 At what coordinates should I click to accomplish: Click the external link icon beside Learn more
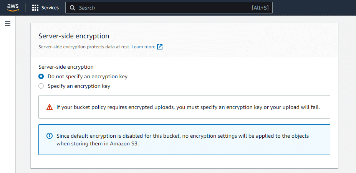[x=160, y=47]
